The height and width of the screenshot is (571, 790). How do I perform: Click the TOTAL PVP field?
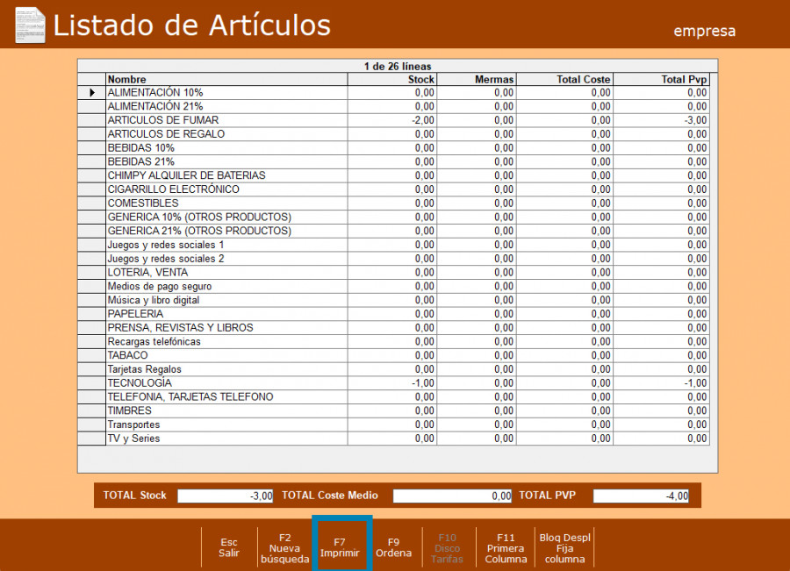tap(641, 496)
